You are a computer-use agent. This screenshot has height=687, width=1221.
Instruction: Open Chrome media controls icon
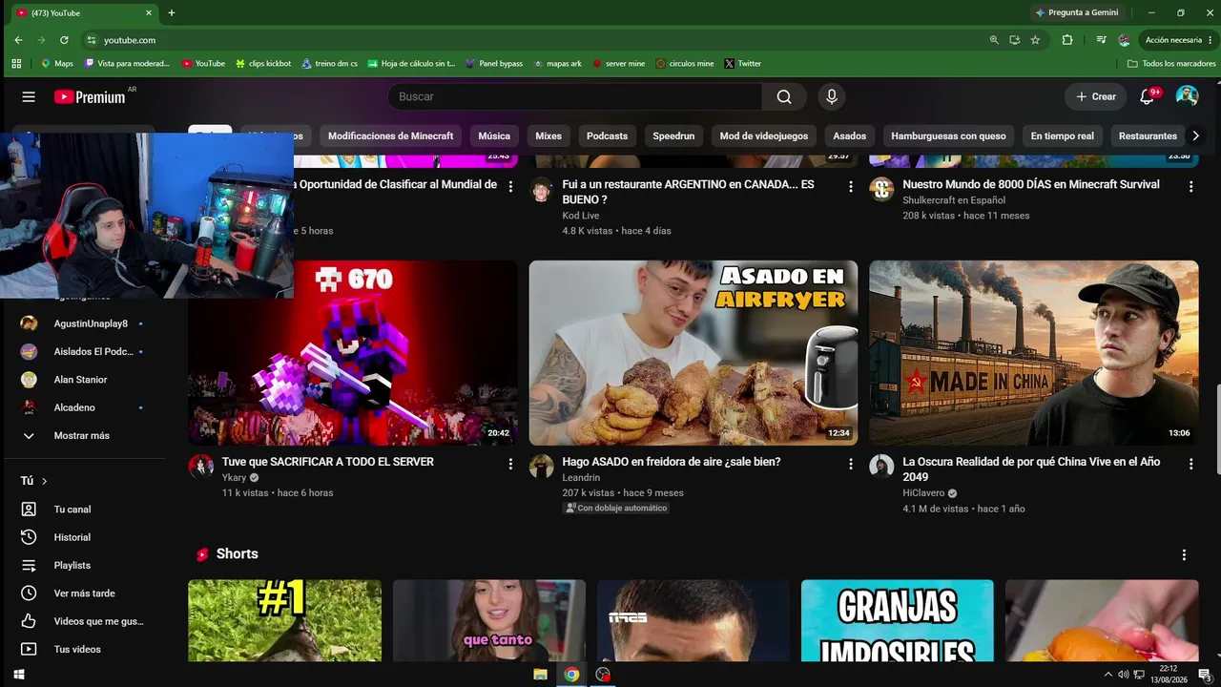(1102, 40)
